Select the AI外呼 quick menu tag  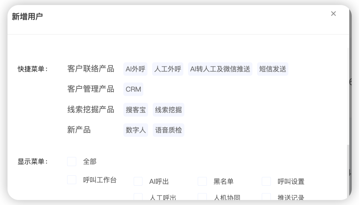point(135,69)
